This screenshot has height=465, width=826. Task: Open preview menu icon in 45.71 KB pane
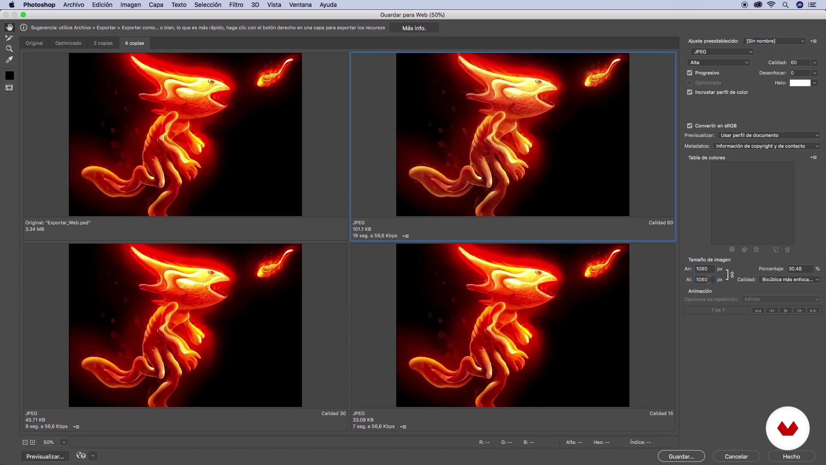(76, 427)
